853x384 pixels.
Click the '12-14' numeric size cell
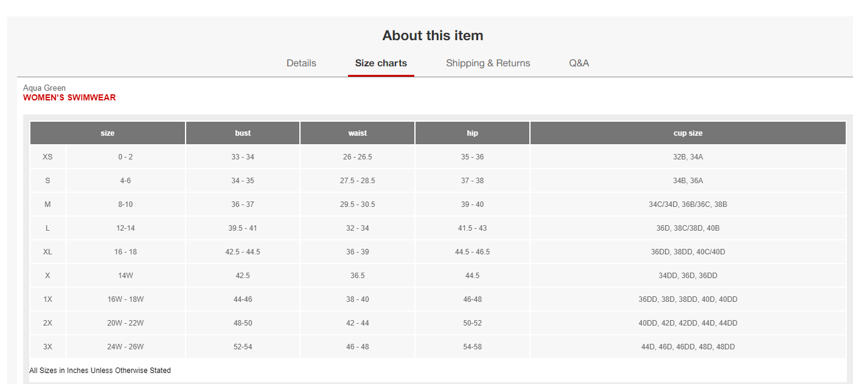[x=125, y=228]
